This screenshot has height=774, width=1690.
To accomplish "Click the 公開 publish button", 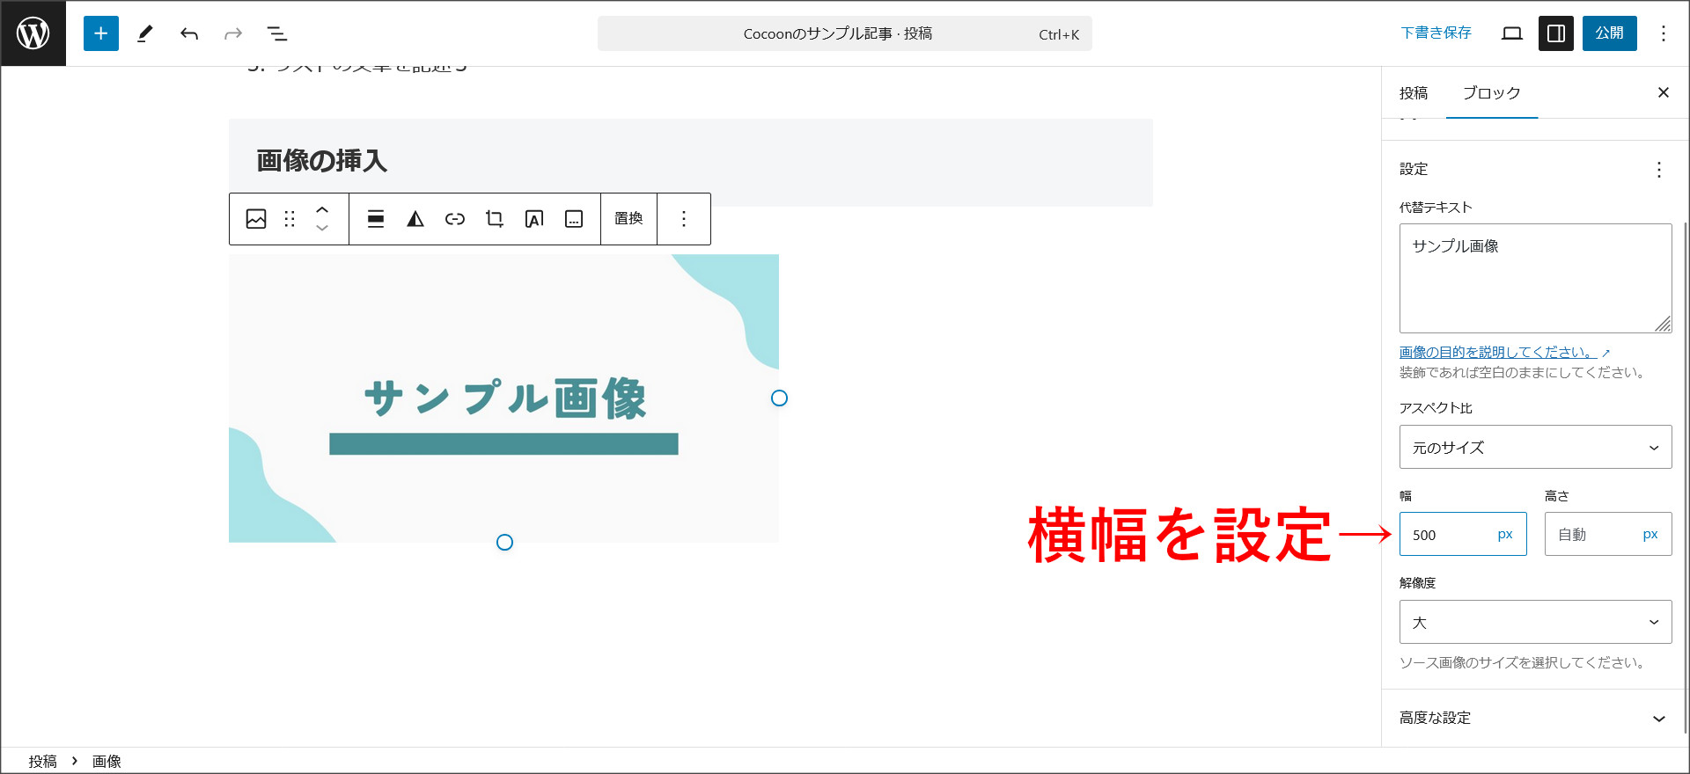I will tap(1610, 33).
